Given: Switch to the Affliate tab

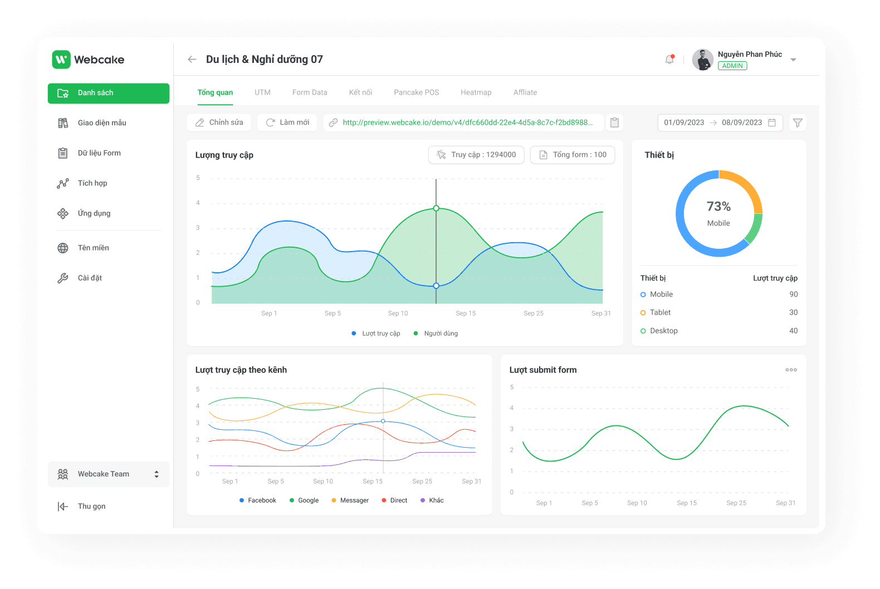Looking at the screenshot, I should pyautogui.click(x=525, y=92).
